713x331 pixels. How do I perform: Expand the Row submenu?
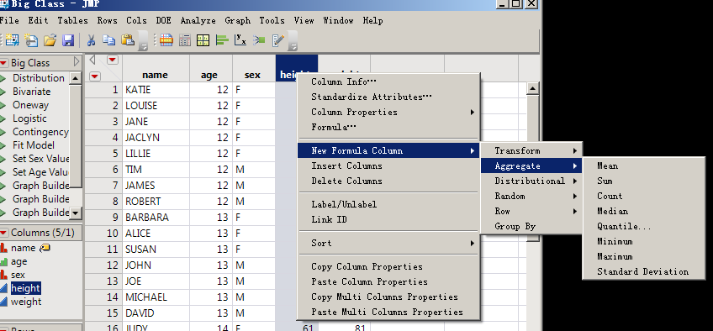coord(531,211)
